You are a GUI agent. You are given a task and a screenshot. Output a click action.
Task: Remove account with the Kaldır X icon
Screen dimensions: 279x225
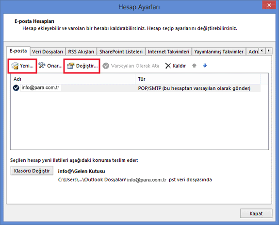tap(168, 66)
